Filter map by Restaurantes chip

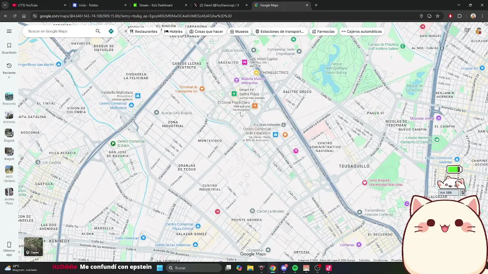click(143, 32)
